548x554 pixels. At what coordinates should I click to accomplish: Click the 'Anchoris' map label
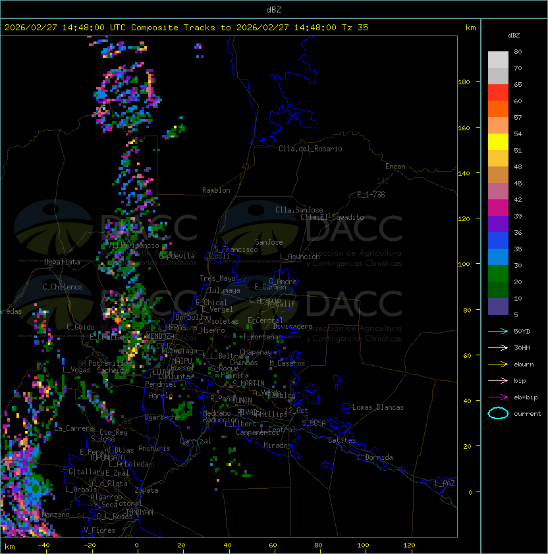click(154, 448)
